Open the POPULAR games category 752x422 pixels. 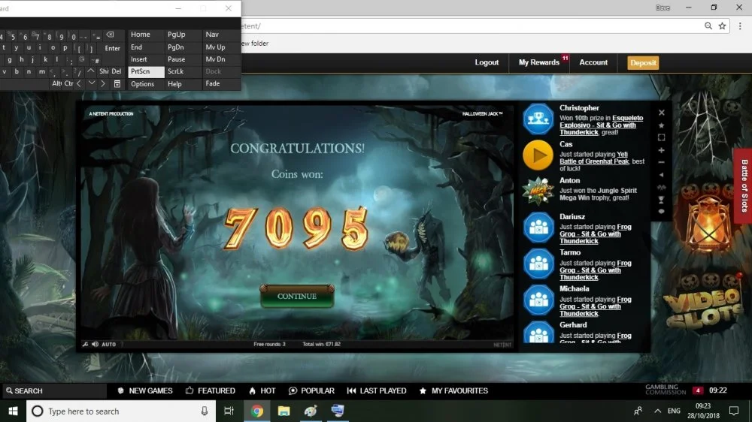[x=311, y=391]
